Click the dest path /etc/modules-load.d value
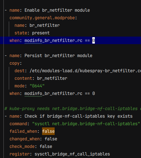This screenshot has height=158, width=141. (x=85, y=71)
